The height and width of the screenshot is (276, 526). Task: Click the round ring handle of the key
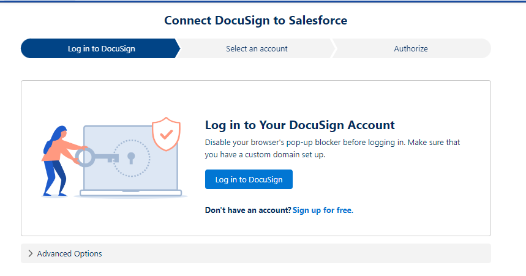83,158
